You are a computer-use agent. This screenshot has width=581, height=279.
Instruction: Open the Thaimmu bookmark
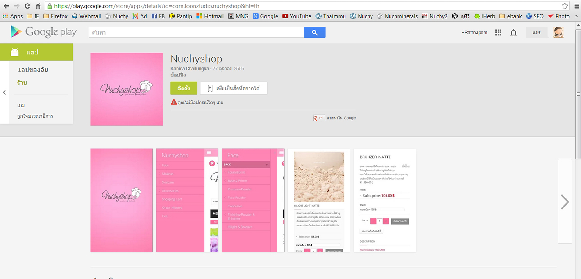[331, 16]
